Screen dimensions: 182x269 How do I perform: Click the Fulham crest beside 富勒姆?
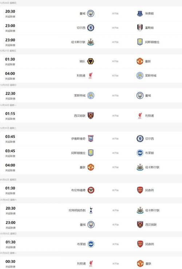(140, 28)
